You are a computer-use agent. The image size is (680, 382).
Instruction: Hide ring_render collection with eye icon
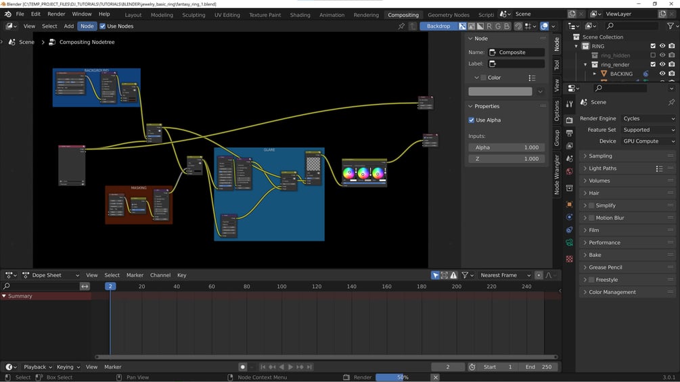[662, 64]
